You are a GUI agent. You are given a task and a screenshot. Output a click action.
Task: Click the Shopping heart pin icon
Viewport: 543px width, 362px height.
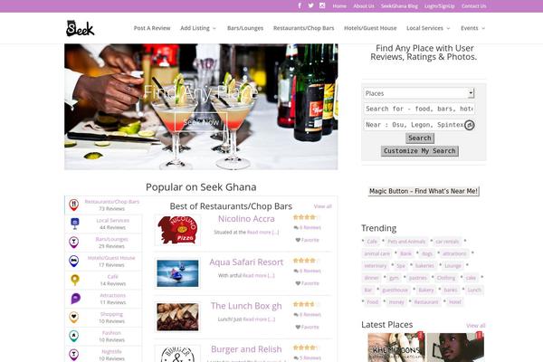[74, 317]
